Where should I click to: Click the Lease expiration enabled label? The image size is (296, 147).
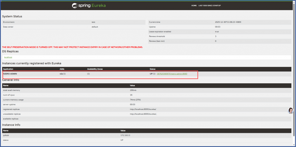pyautogui.click(x=160, y=31)
